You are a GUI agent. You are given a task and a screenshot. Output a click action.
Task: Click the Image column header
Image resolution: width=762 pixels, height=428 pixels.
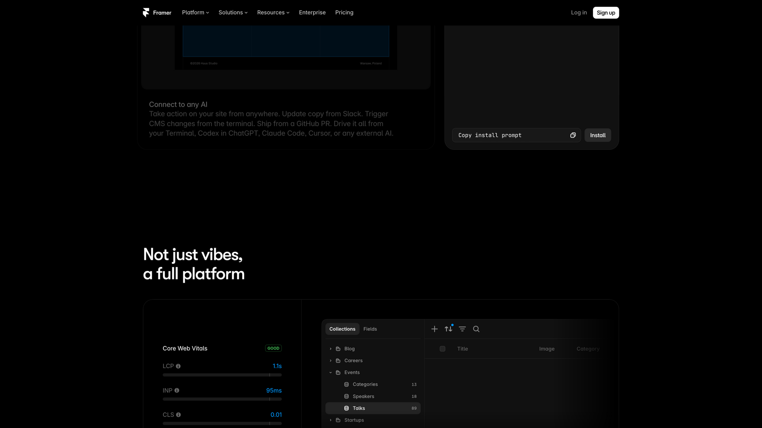tap(546, 349)
